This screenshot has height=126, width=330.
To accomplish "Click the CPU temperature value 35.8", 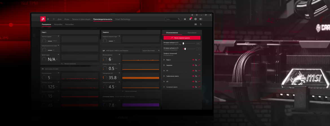I will click(x=113, y=78).
